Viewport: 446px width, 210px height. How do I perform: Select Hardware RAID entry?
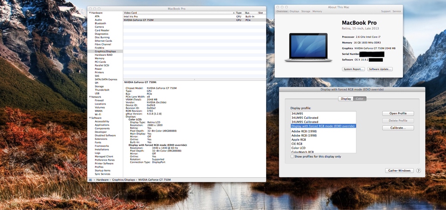pos(104,54)
